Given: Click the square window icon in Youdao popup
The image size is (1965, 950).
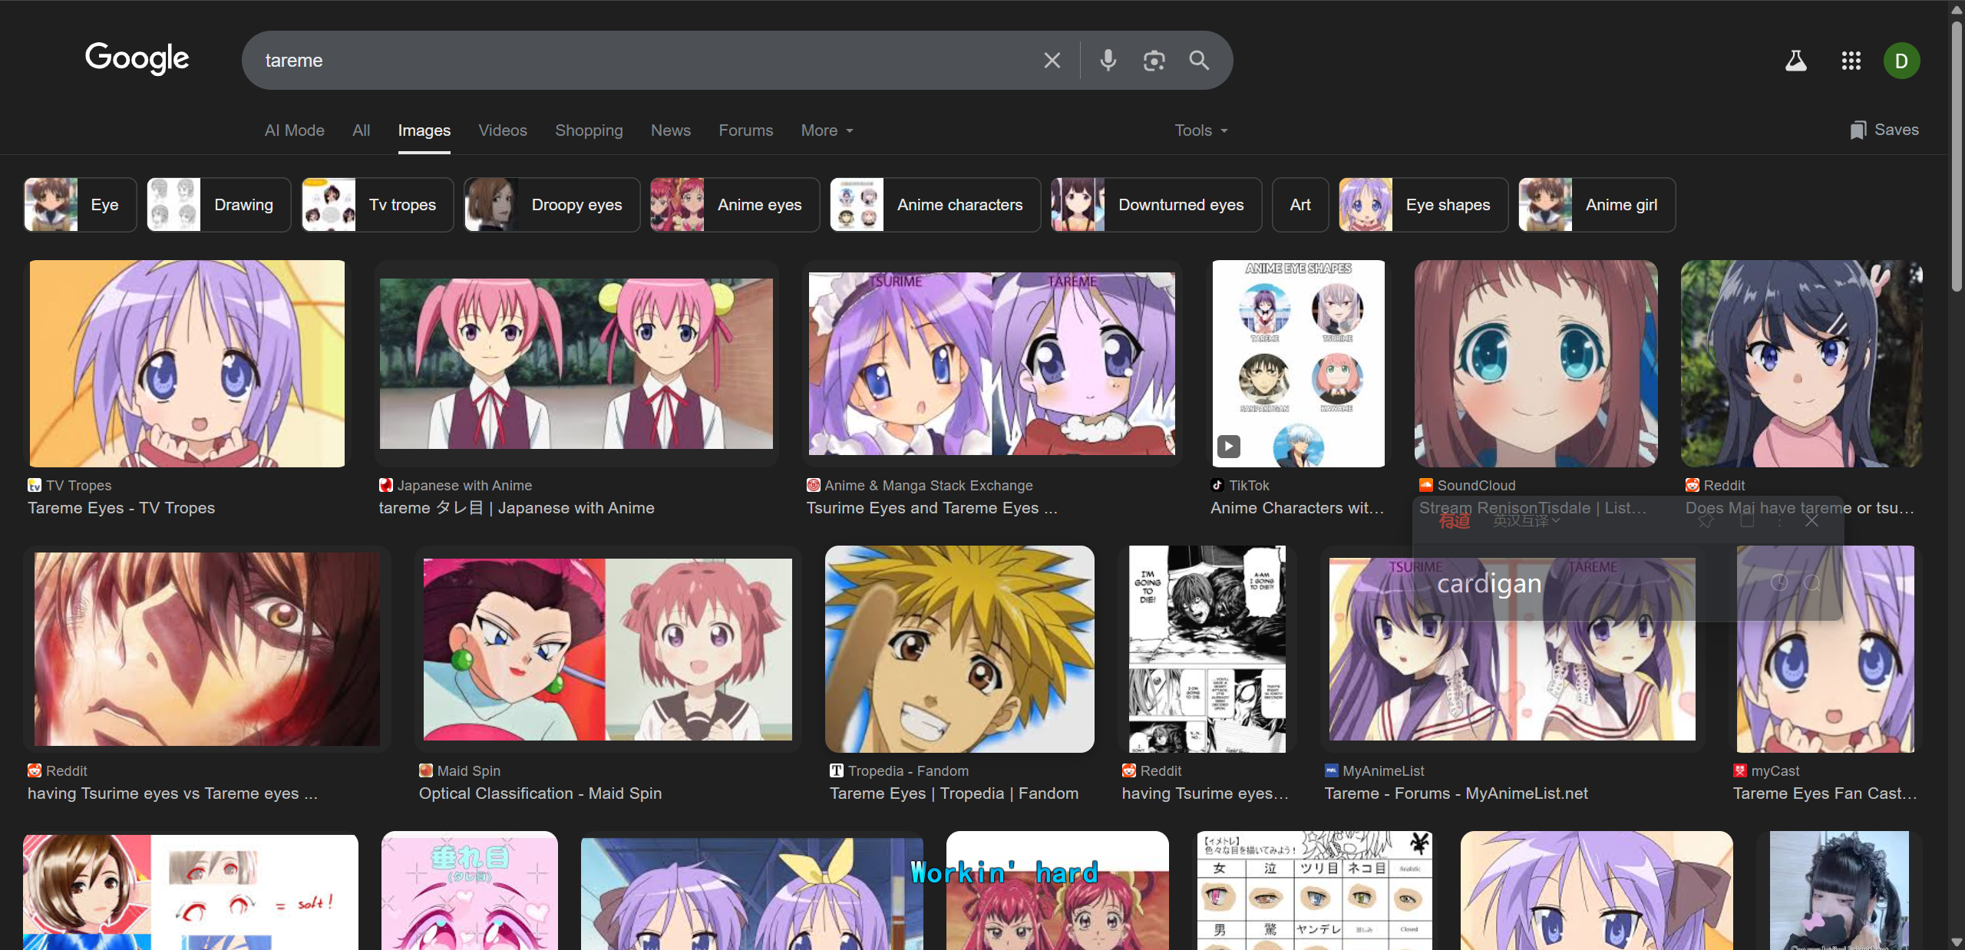Looking at the screenshot, I should click(1747, 520).
